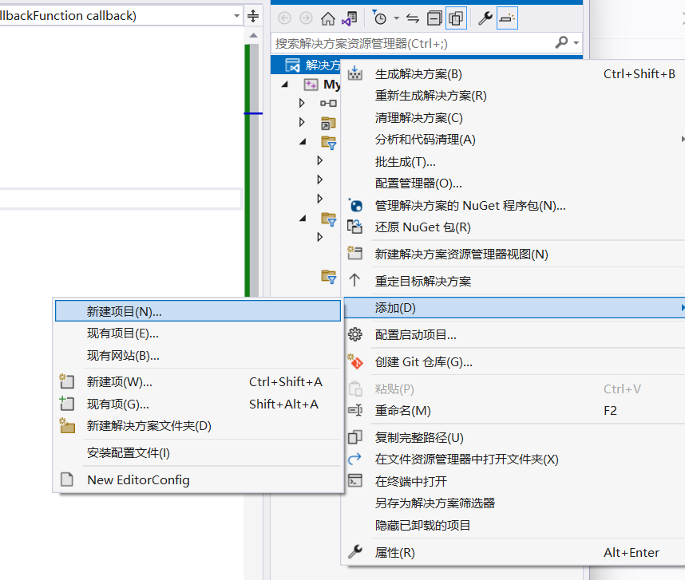Click the Git icon beside 创建 Git 仓库
This screenshot has width=685, height=580.
pyautogui.click(x=355, y=361)
